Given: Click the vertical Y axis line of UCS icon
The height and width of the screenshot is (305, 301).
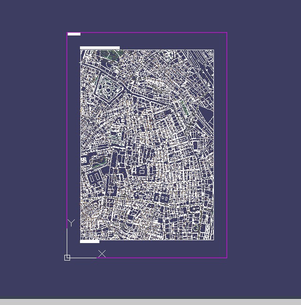Looking at the screenshot, I should point(67,241).
